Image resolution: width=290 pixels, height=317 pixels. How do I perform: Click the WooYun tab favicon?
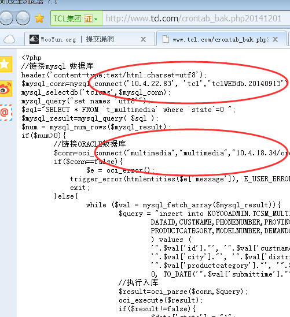(34, 39)
